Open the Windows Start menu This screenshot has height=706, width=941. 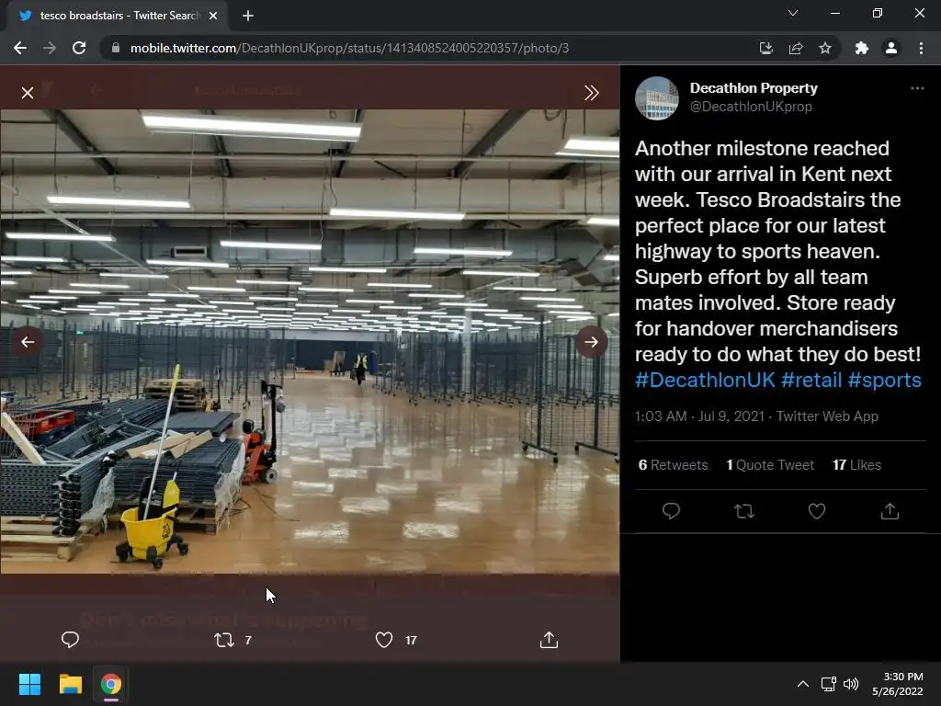29,684
